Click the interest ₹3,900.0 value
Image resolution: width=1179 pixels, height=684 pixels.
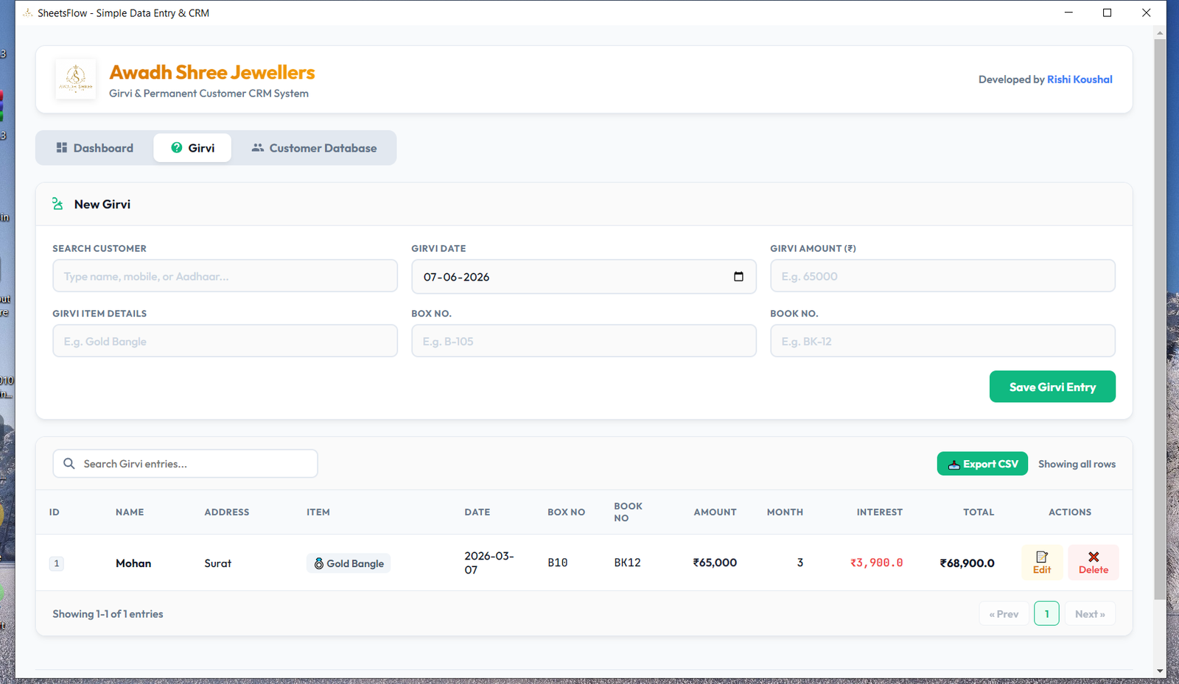876,563
